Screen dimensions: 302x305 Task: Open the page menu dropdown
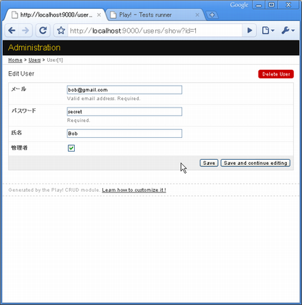tap(268, 30)
